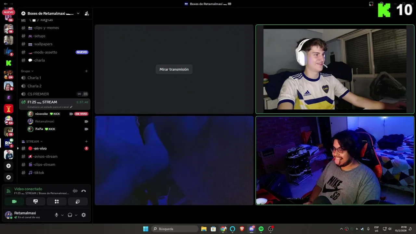Deafen using the headphones icon
Image resolution: width=416 pixels, height=234 pixels.
click(x=70, y=215)
